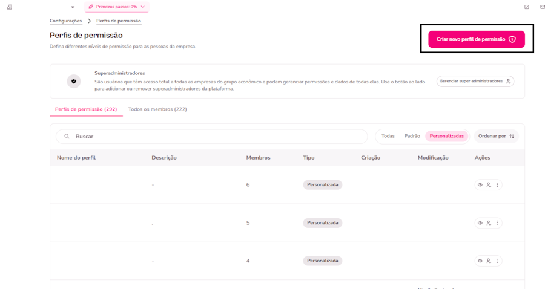The width and height of the screenshot is (545, 289).
Task: Select the Personalizadas filter
Action: click(x=447, y=136)
